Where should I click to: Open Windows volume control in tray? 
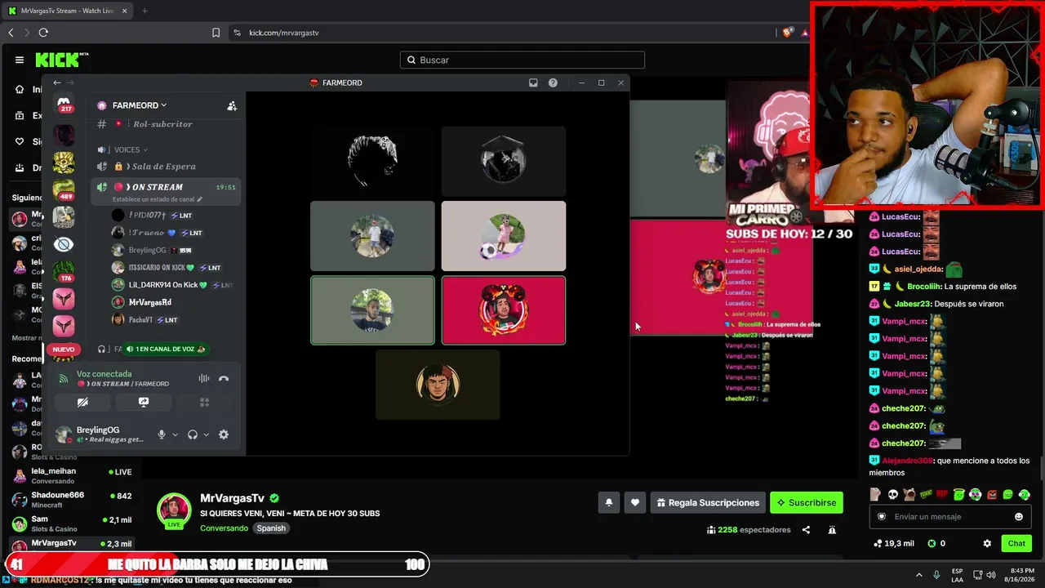991,575
